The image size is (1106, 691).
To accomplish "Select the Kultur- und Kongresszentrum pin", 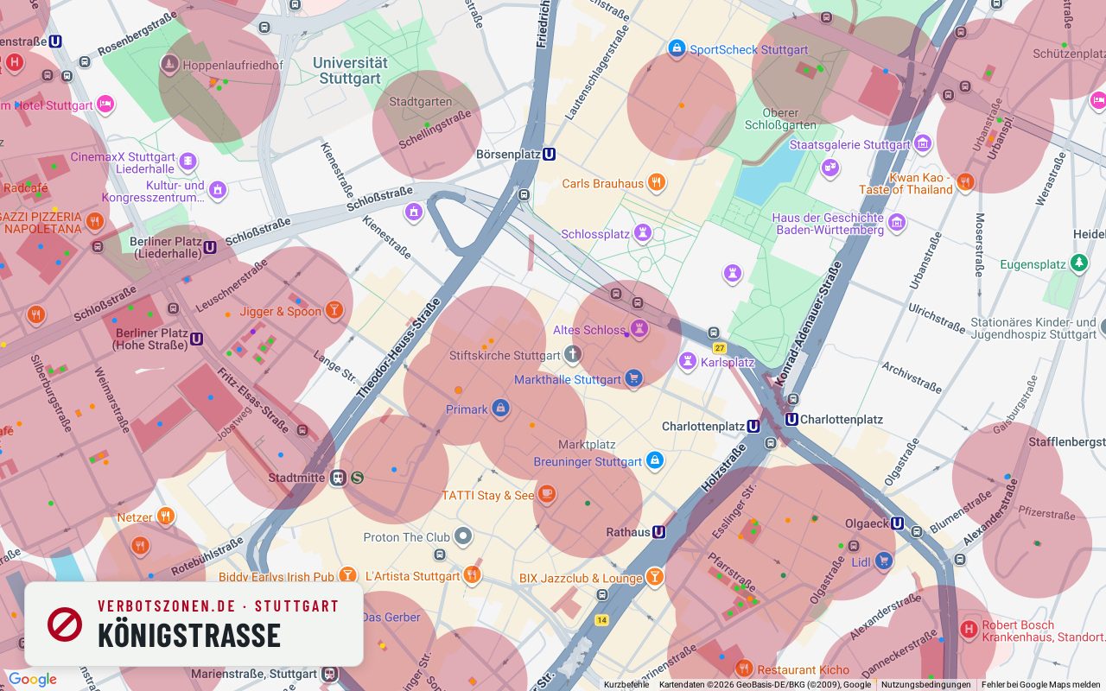I will (218, 190).
